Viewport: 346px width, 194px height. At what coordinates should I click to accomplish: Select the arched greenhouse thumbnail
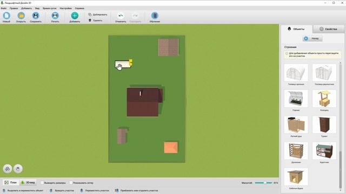296,73
